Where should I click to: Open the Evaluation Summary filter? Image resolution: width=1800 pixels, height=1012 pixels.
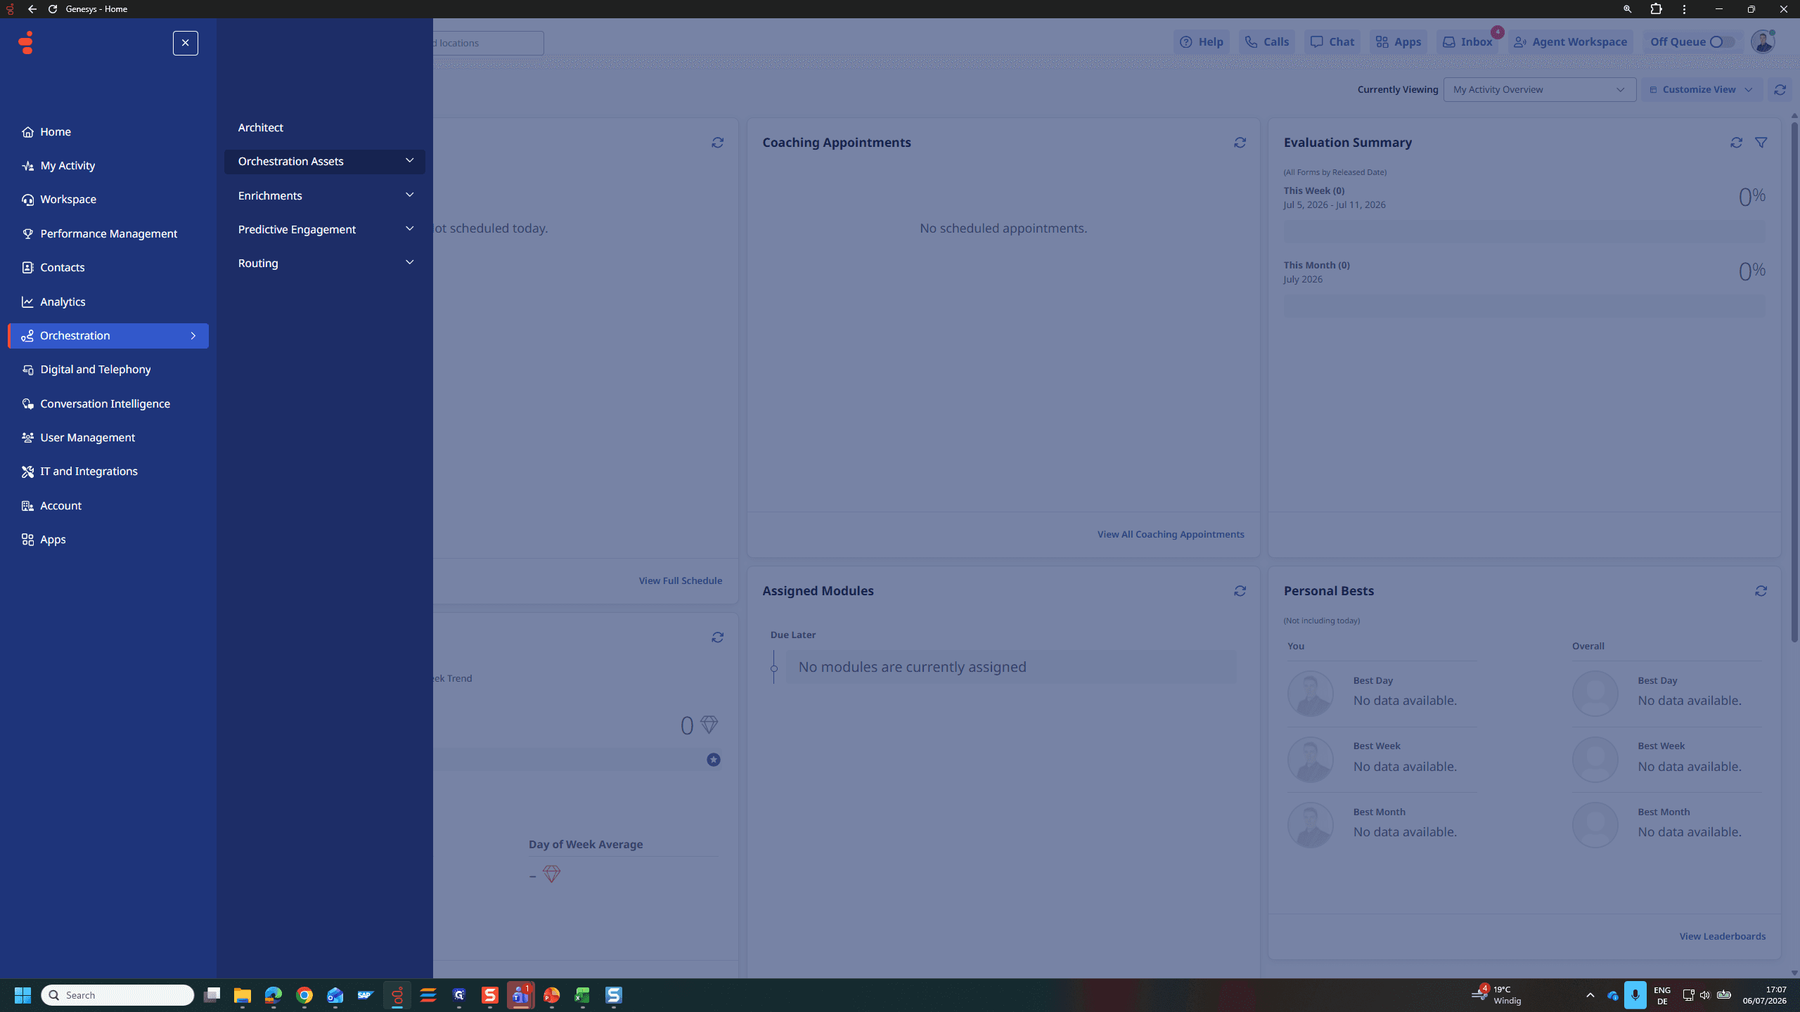1761,143
